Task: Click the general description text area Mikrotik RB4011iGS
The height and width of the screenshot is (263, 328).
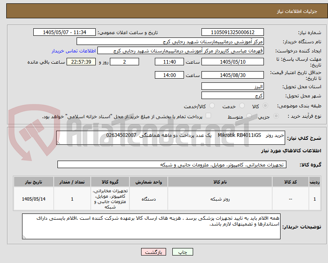Action: (x=171, y=138)
